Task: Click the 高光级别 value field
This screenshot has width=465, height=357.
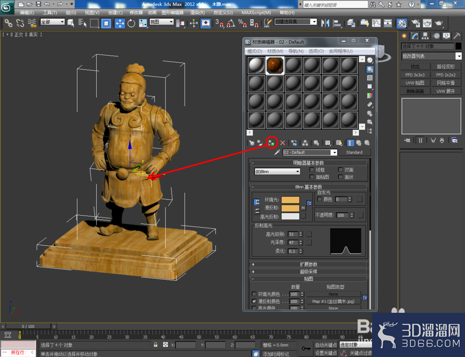Action: [x=293, y=234]
